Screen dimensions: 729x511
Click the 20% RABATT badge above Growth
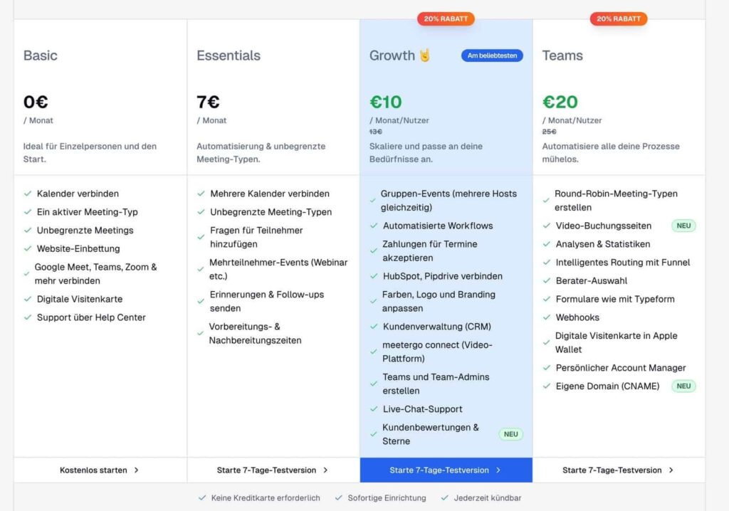(x=446, y=19)
